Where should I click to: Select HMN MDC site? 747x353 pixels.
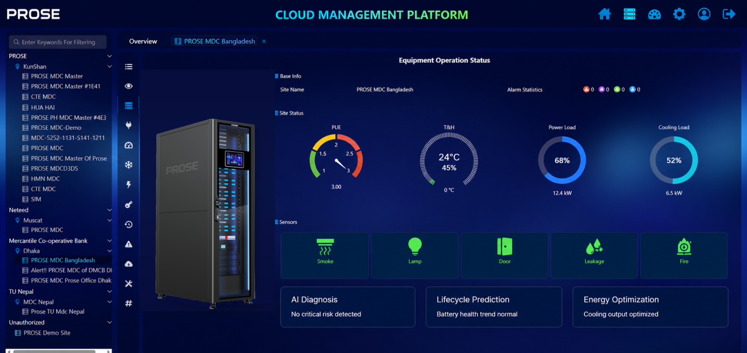tap(45, 178)
